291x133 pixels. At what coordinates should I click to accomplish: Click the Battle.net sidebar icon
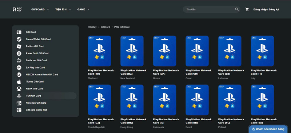point(19,61)
